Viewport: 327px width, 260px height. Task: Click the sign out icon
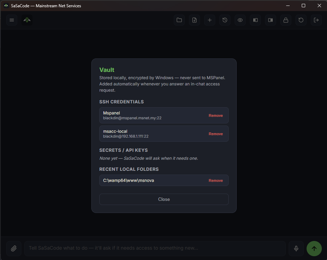coord(316,20)
